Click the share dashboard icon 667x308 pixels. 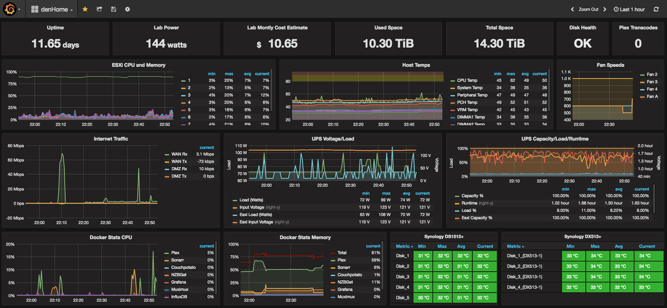pos(99,9)
